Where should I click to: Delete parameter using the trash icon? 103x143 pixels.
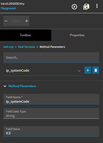pyautogui.click(x=96, y=70)
